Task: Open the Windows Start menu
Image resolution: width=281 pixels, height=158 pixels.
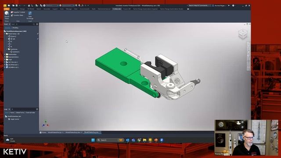Action: pyautogui.click(x=93, y=140)
